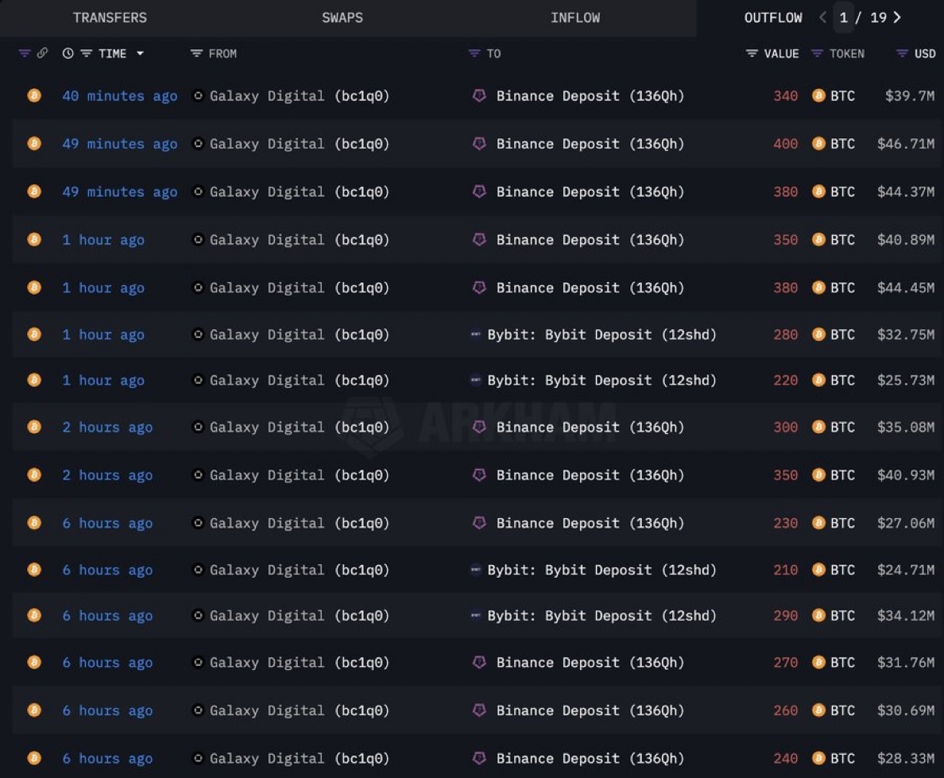Click the BTC token in the 340 BTC row

[x=842, y=95]
